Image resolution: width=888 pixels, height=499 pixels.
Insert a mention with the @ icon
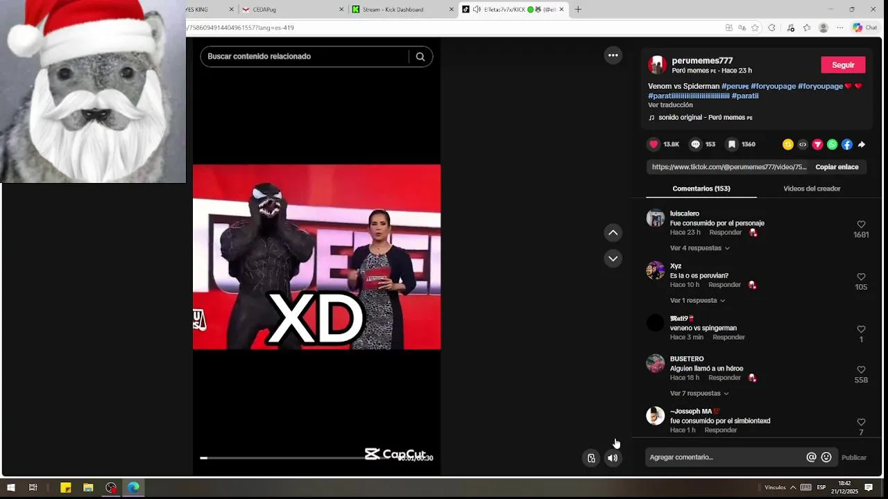[811, 457]
